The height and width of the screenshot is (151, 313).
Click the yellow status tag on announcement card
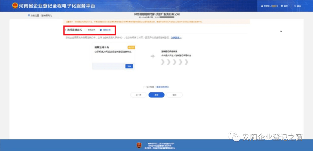click(x=131, y=47)
